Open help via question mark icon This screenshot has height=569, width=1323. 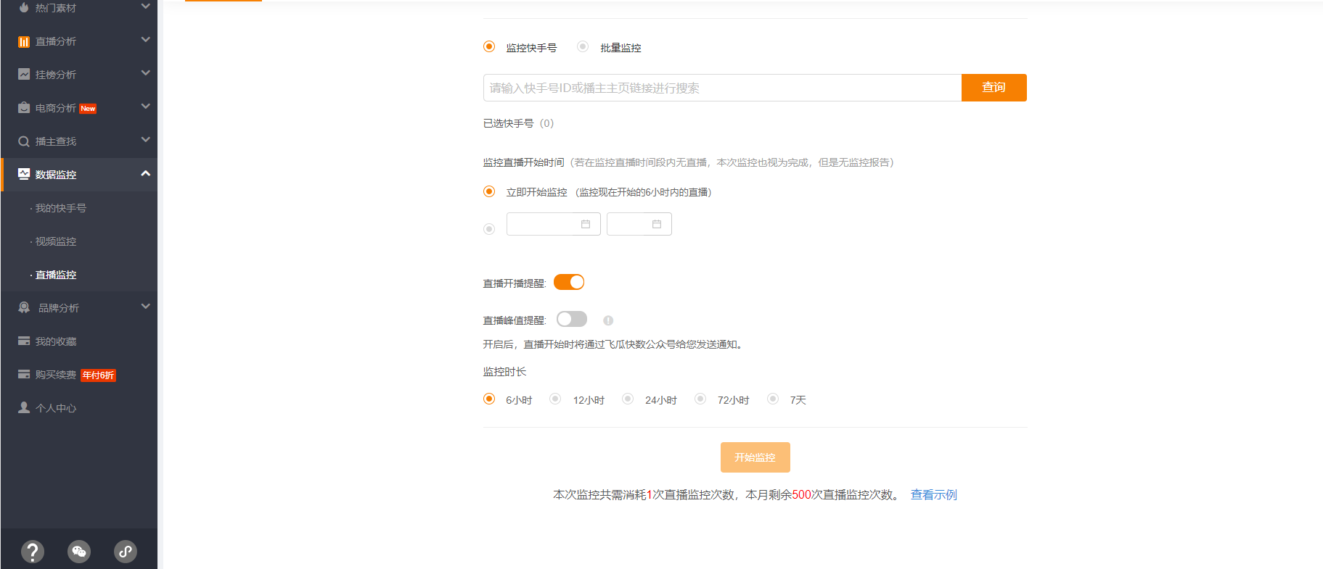coord(33,552)
